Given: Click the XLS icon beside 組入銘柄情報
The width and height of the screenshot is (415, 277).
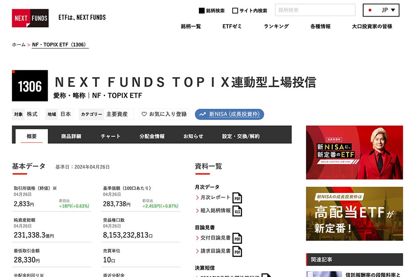Looking at the screenshot, I should [237, 211].
